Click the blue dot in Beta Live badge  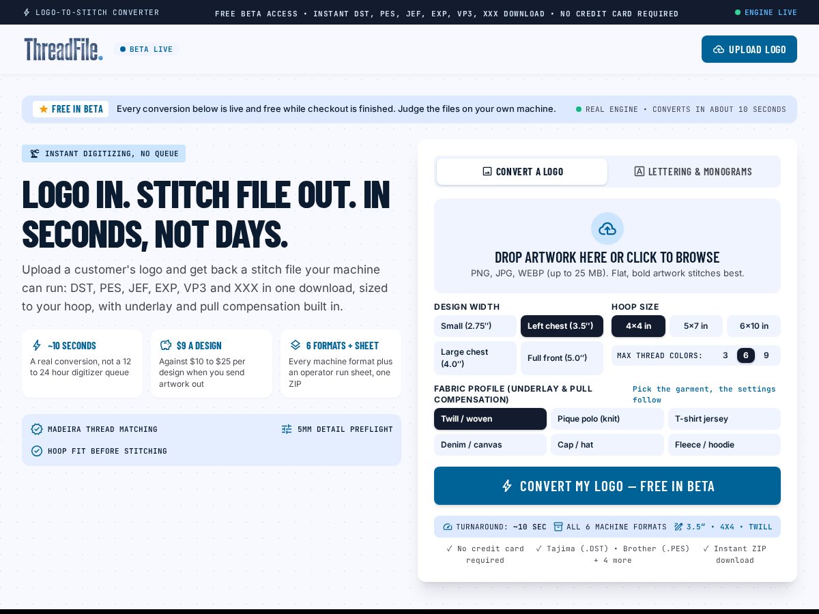[123, 49]
